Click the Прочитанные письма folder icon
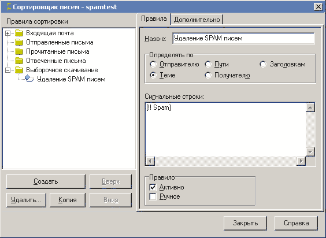This screenshot has height=238, width=326. pos(19,51)
